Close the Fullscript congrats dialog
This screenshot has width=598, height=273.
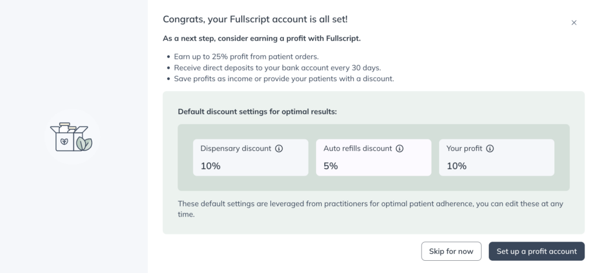point(573,23)
